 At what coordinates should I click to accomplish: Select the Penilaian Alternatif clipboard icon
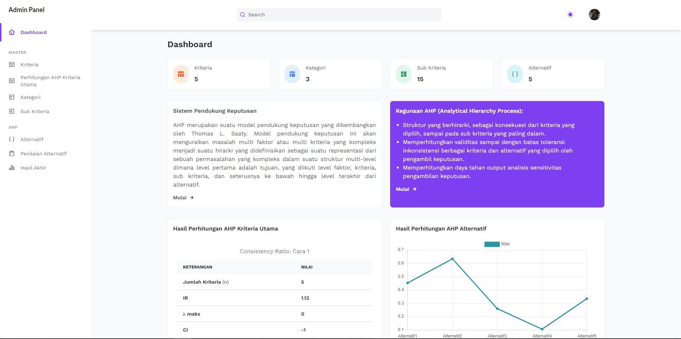pyautogui.click(x=12, y=154)
